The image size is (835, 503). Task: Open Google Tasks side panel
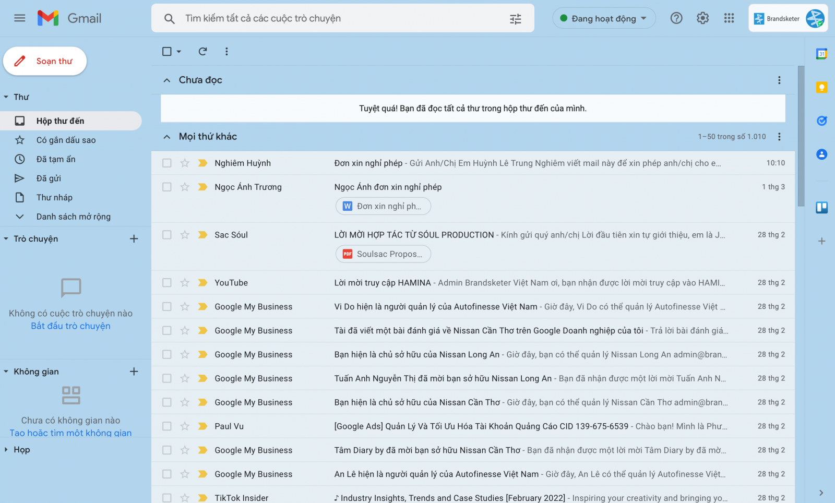(821, 121)
